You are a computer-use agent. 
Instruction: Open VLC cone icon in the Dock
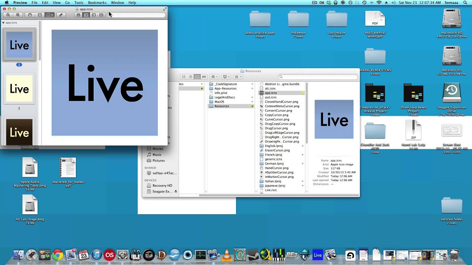tap(227, 255)
